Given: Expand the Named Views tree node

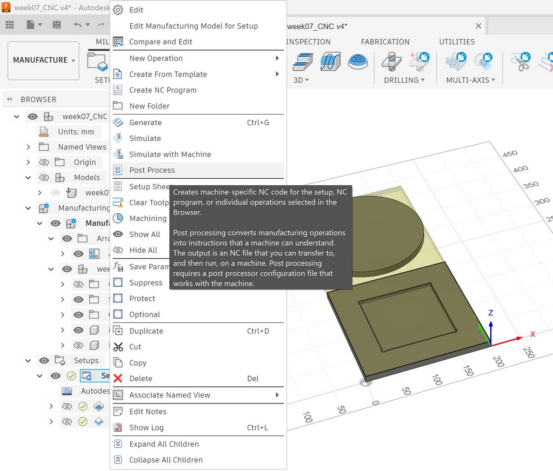Looking at the screenshot, I should 28,147.
